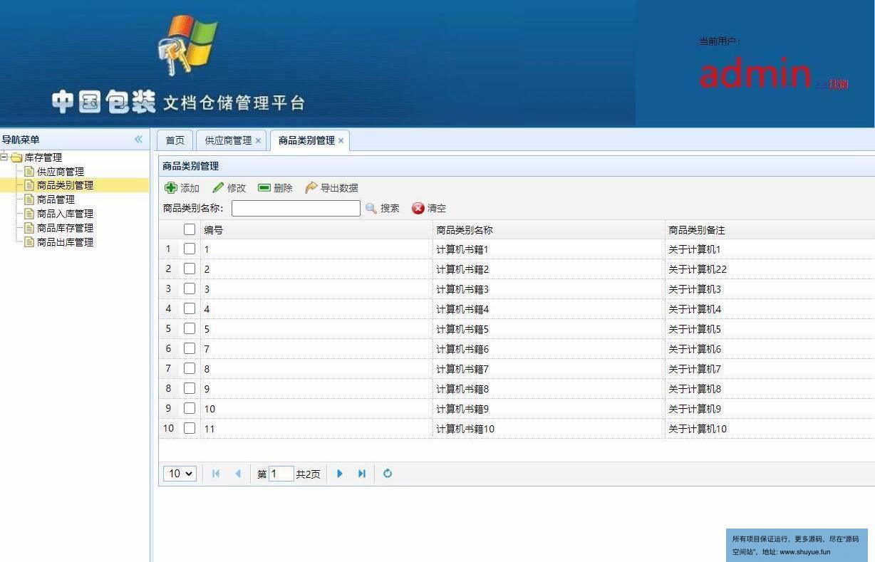Select checkbox of row 计算机书籍5

[x=190, y=329]
